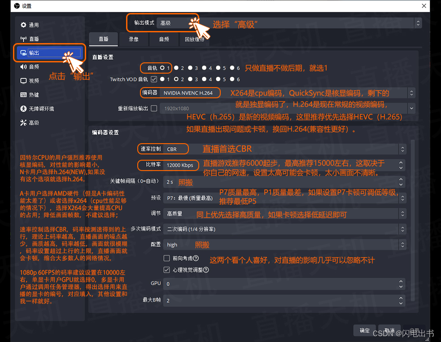
Task: Click the OBS logo in title bar
Action: 17,6
